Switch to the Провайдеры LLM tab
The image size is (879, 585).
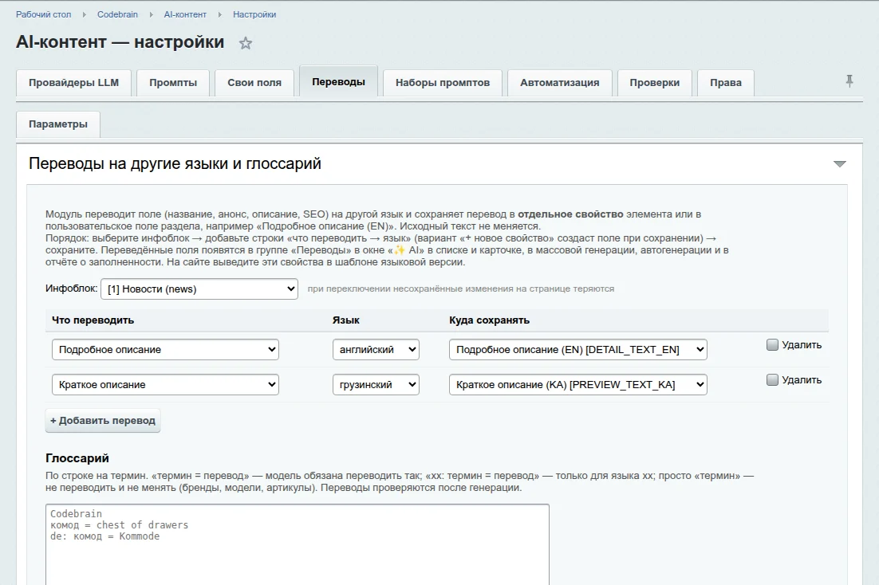click(73, 83)
